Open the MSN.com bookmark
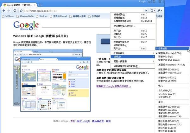 point(9,16)
